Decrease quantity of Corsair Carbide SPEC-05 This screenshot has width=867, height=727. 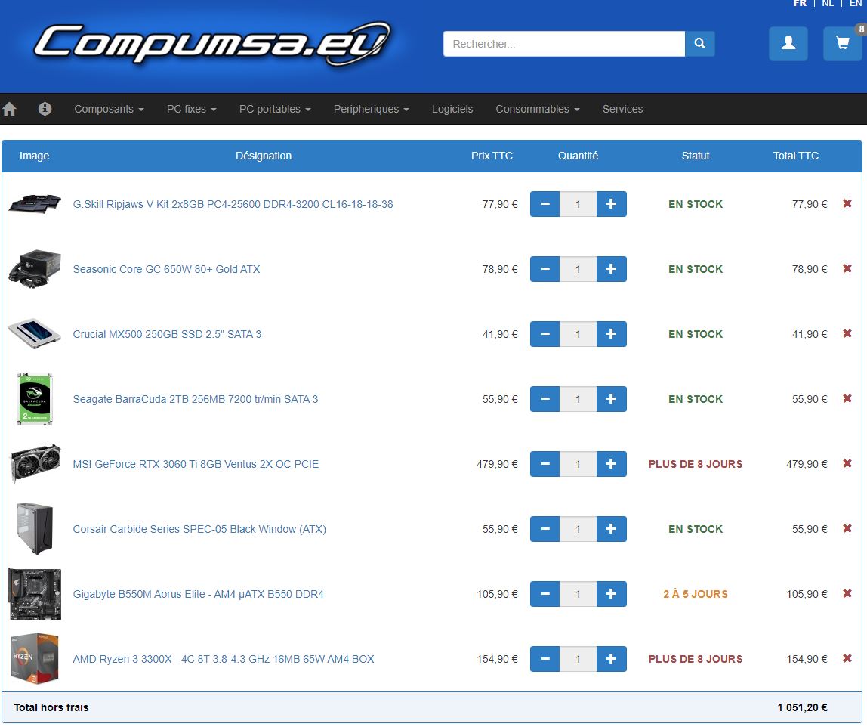[545, 529]
